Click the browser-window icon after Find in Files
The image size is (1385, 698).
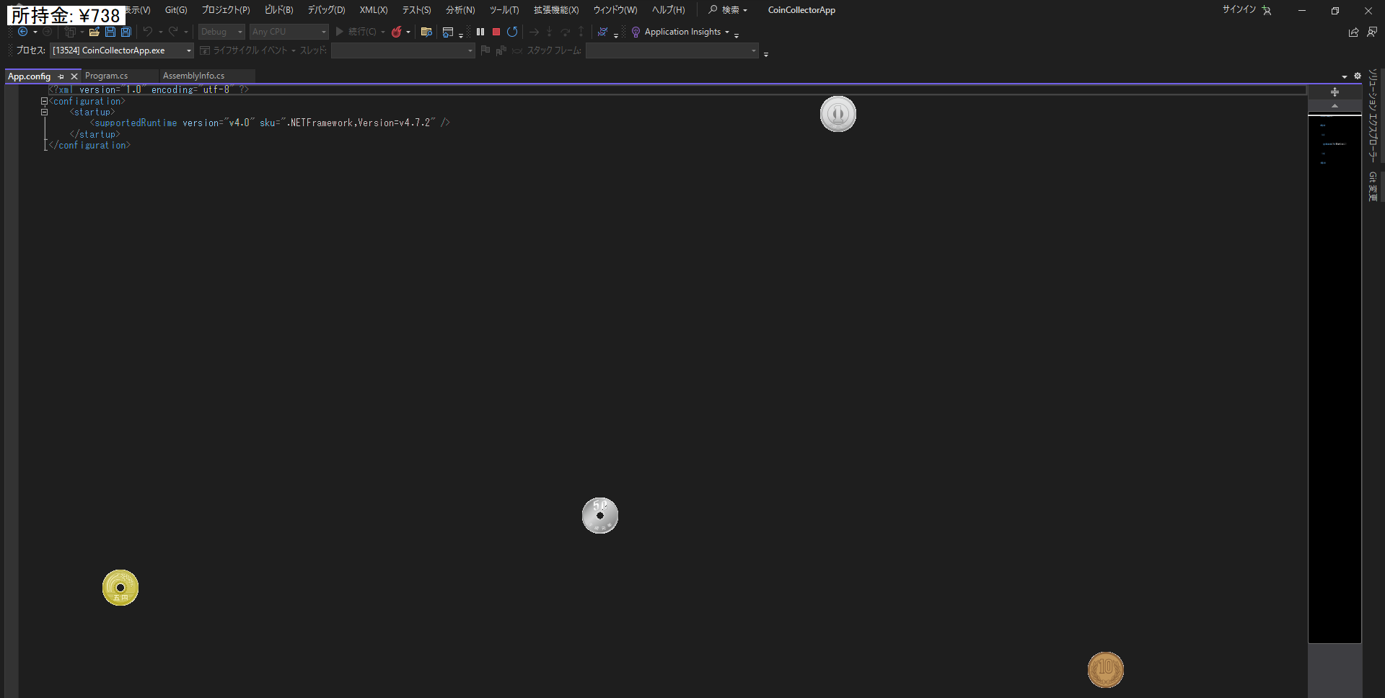(x=448, y=32)
